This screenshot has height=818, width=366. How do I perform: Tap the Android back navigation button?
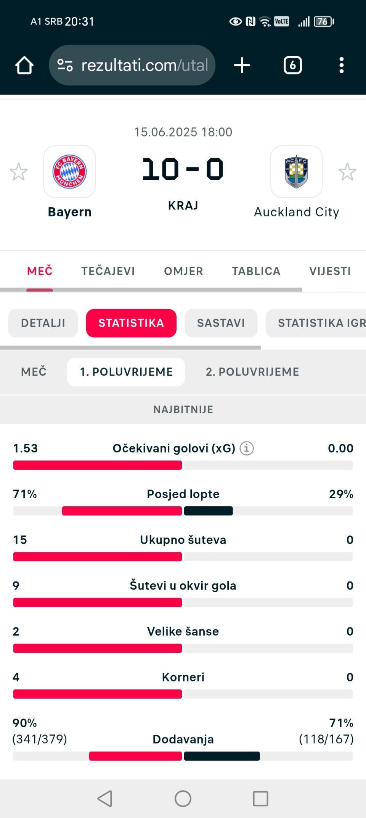pos(105,798)
